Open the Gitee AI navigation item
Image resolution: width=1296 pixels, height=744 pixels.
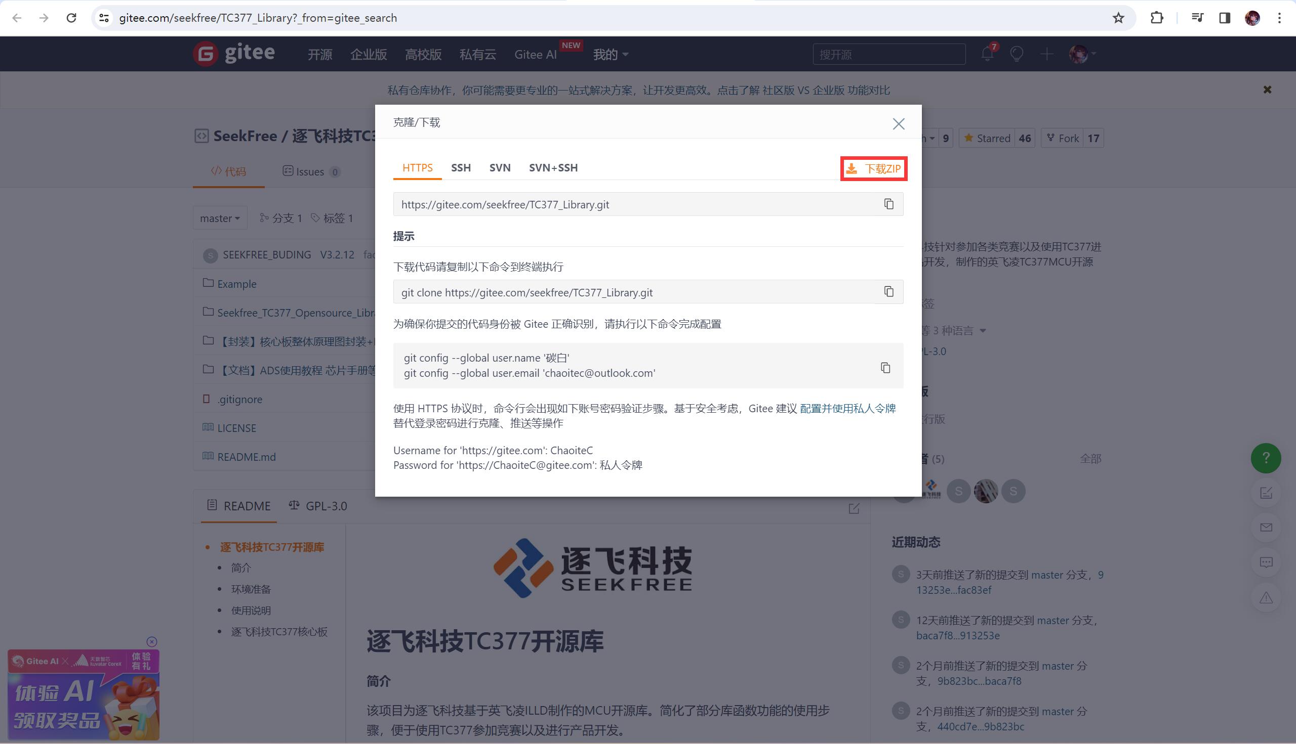tap(536, 54)
